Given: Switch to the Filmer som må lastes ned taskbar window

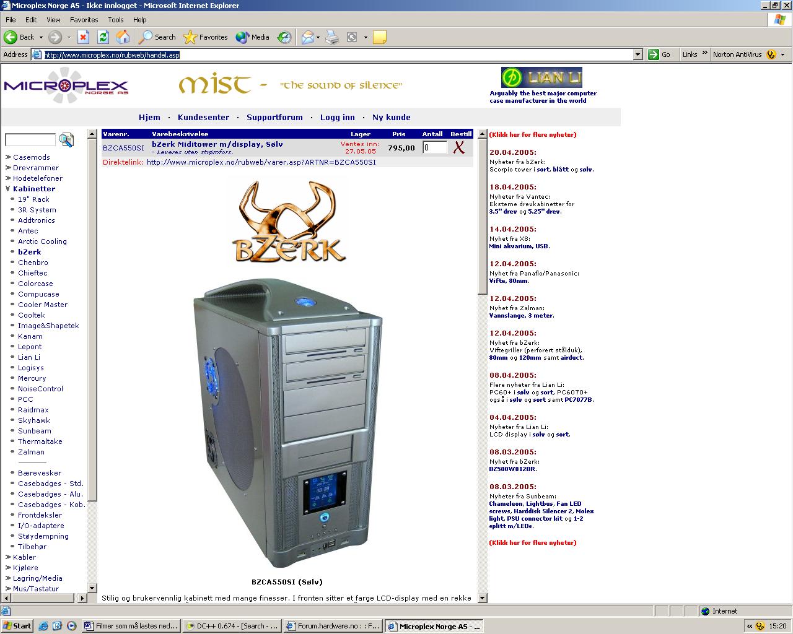Looking at the screenshot, I should (x=131, y=626).
